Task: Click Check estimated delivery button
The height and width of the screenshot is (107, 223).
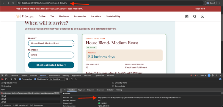Action: point(51,65)
